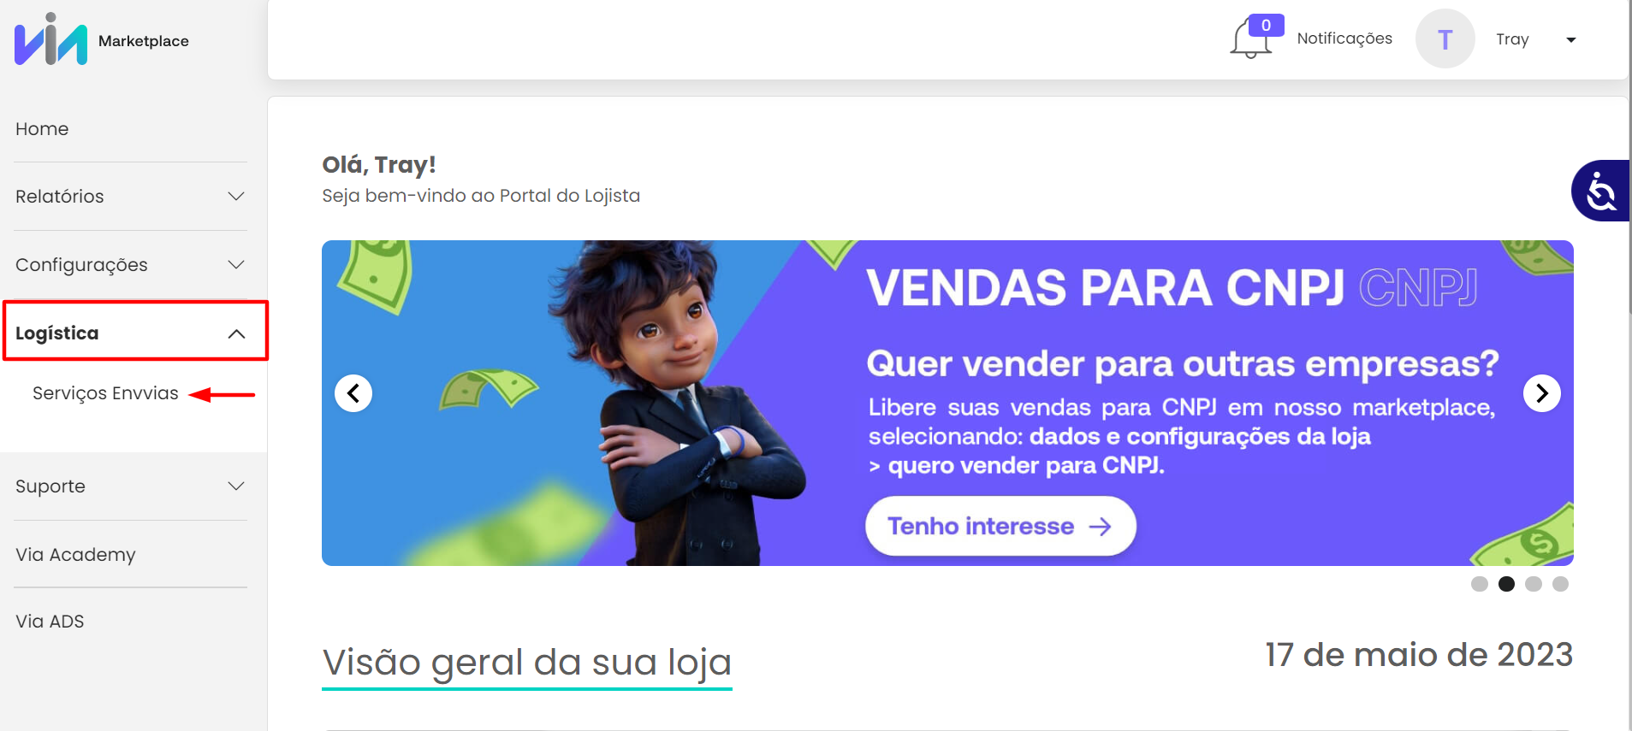The height and width of the screenshot is (731, 1632).
Task: Select the fourth carousel dot
Action: pos(1560,584)
